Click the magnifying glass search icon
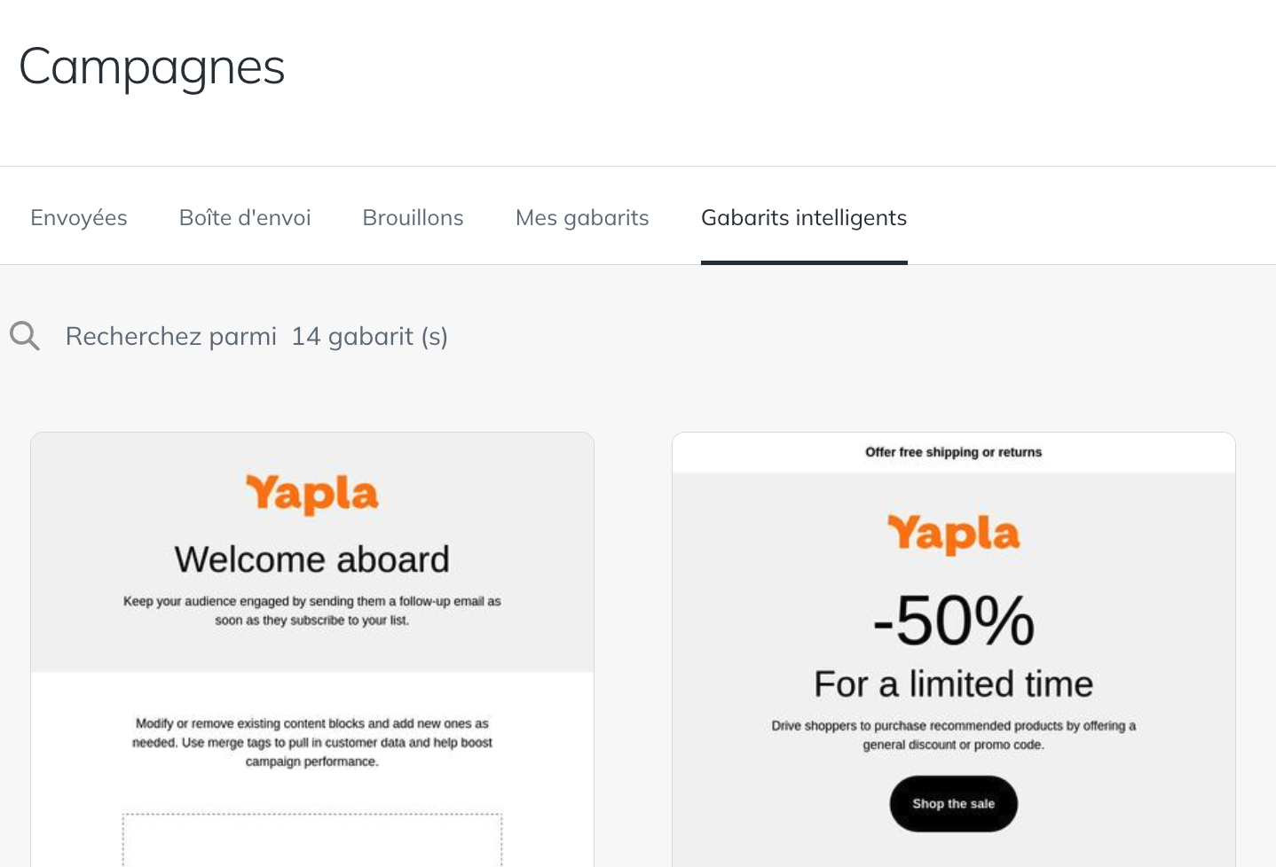This screenshot has height=867, width=1276. point(25,336)
